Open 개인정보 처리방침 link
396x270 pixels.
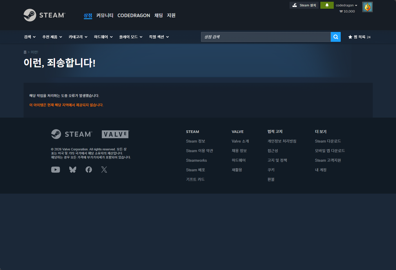pyautogui.click(x=282, y=141)
